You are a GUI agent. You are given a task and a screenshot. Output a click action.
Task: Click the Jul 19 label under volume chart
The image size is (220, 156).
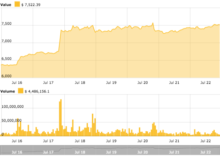click(x=111, y=141)
